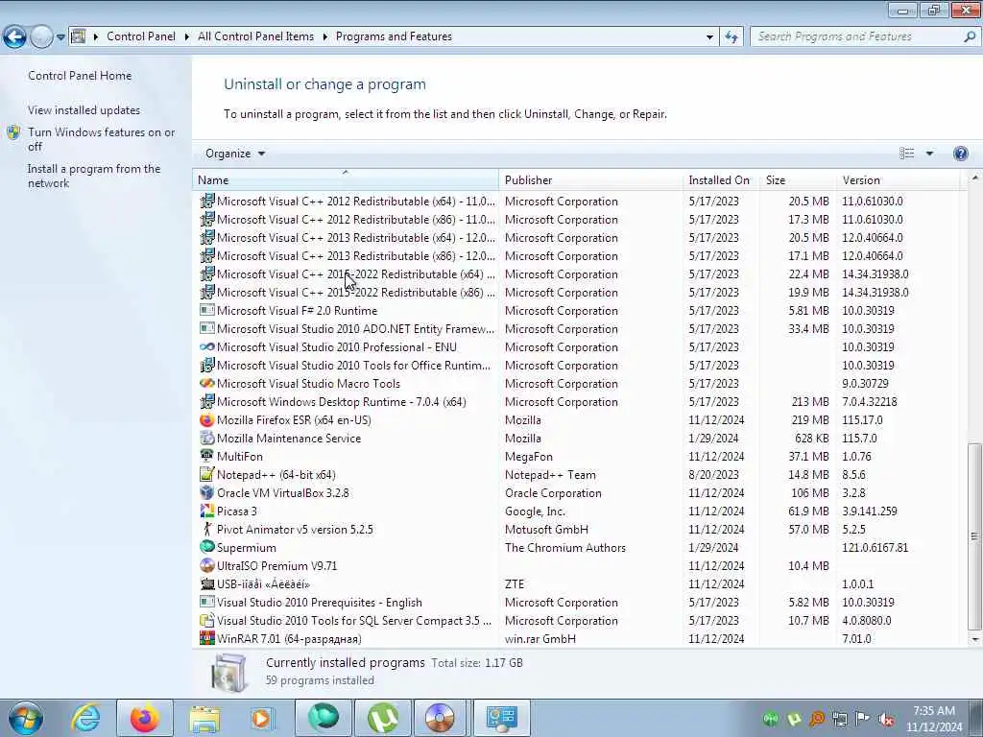Sort by the Name column header
Image resolution: width=983 pixels, height=737 pixels.
tap(346, 179)
